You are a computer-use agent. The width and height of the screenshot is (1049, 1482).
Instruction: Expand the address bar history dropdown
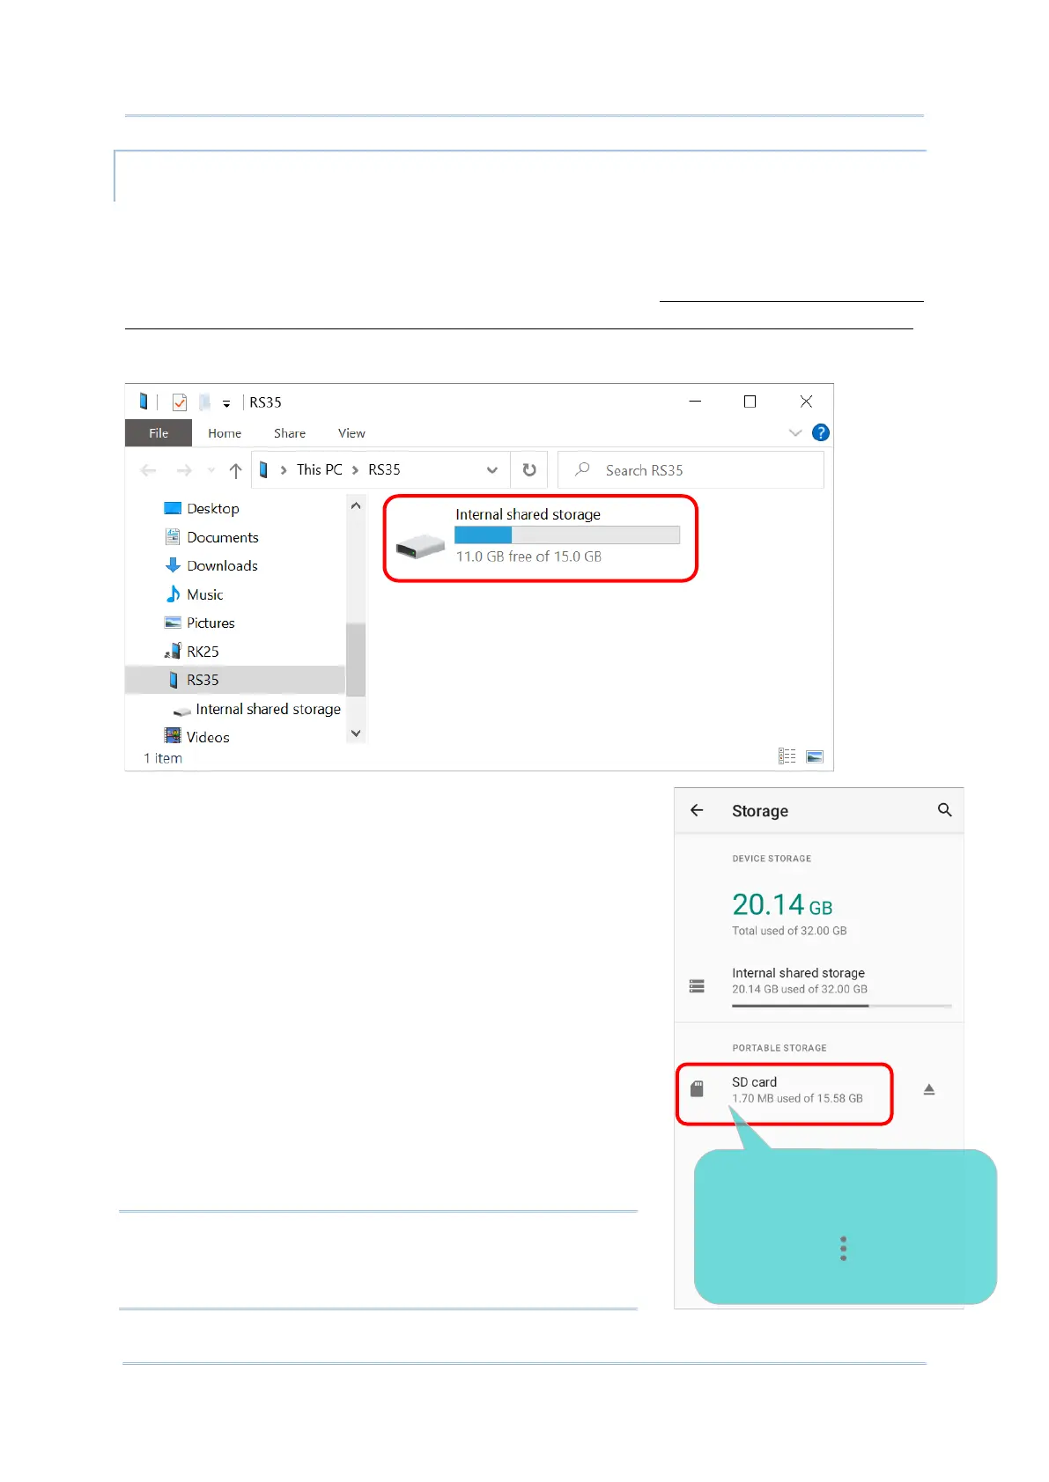click(x=492, y=470)
